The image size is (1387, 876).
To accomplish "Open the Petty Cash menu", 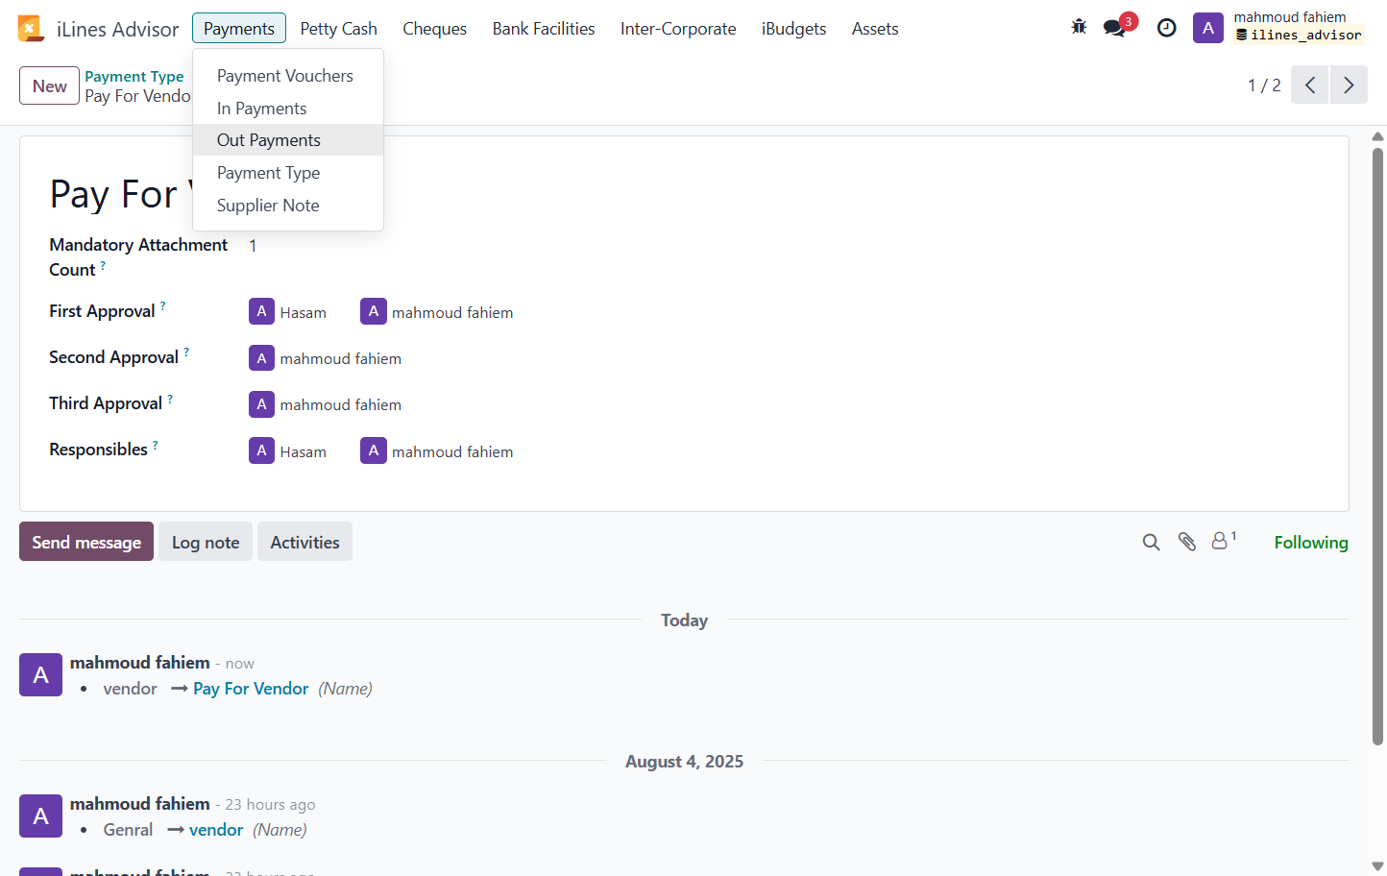I will coord(338,29).
